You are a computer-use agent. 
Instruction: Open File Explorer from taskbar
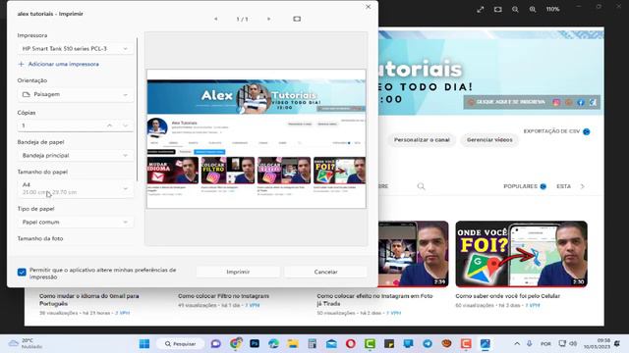(x=293, y=344)
